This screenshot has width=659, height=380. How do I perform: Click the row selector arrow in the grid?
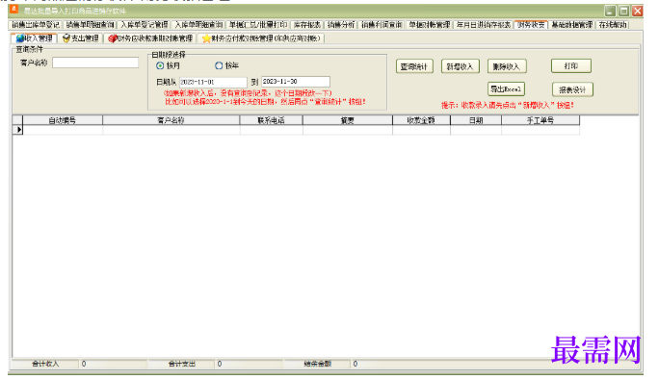tap(17, 130)
